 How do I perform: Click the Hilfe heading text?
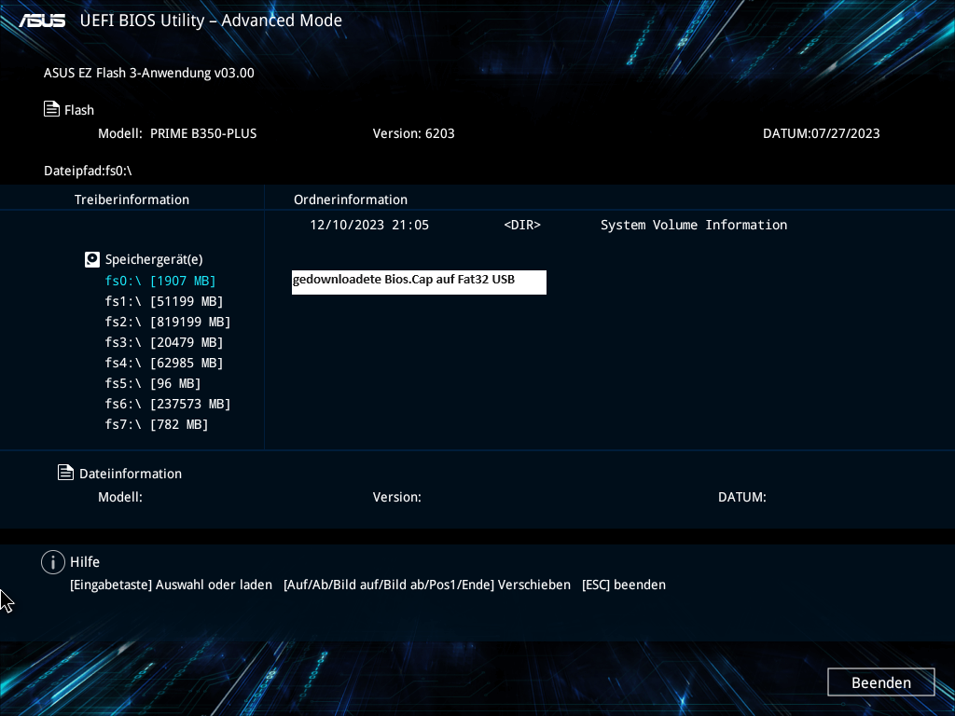[x=85, y=562]
